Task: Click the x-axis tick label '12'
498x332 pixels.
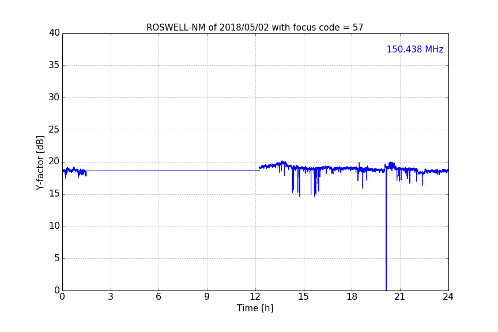Action: point(255,297)
